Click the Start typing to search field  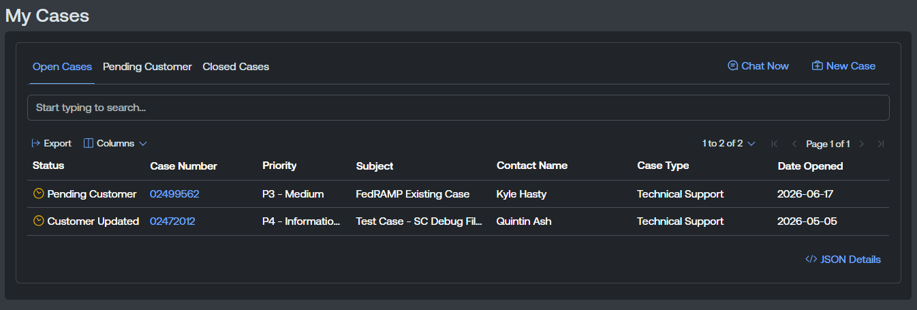point(458,108)
